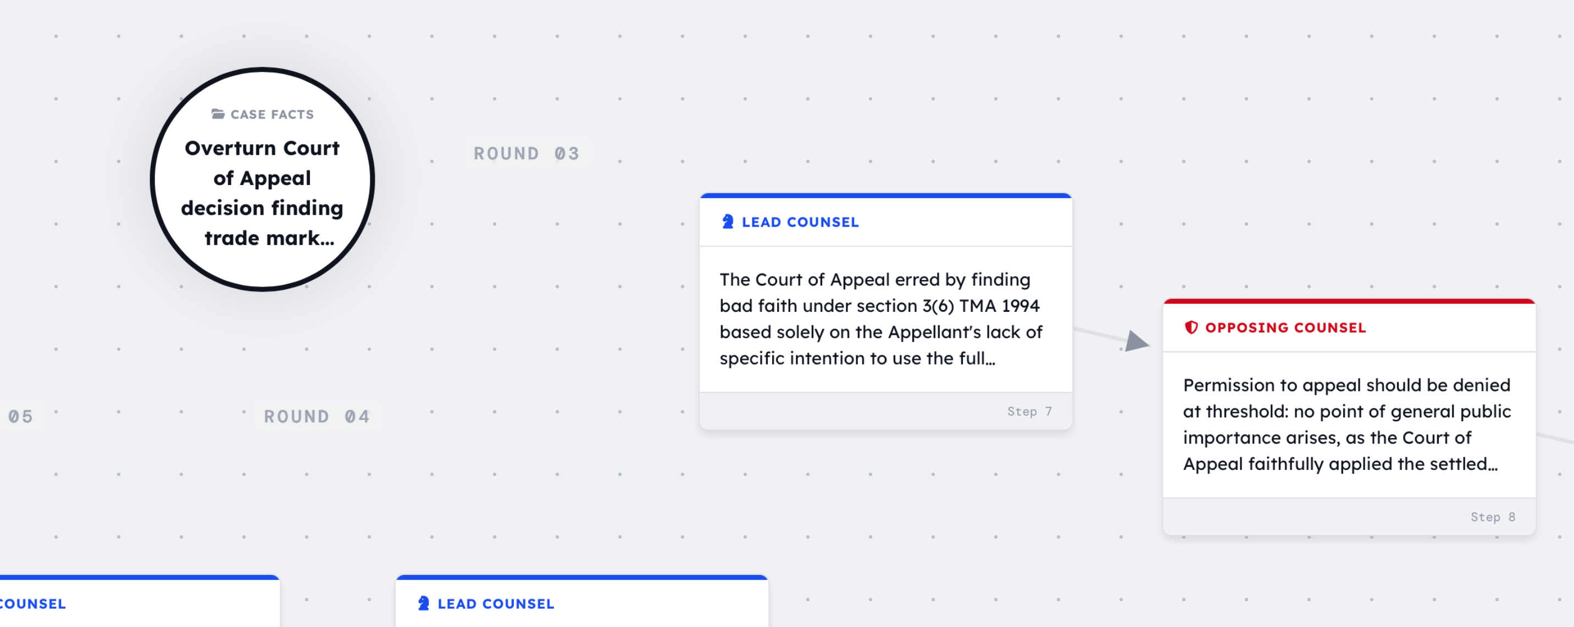1574x627 pixels.
Task: Click the ROUND 03 label
Action: [526, 154]
